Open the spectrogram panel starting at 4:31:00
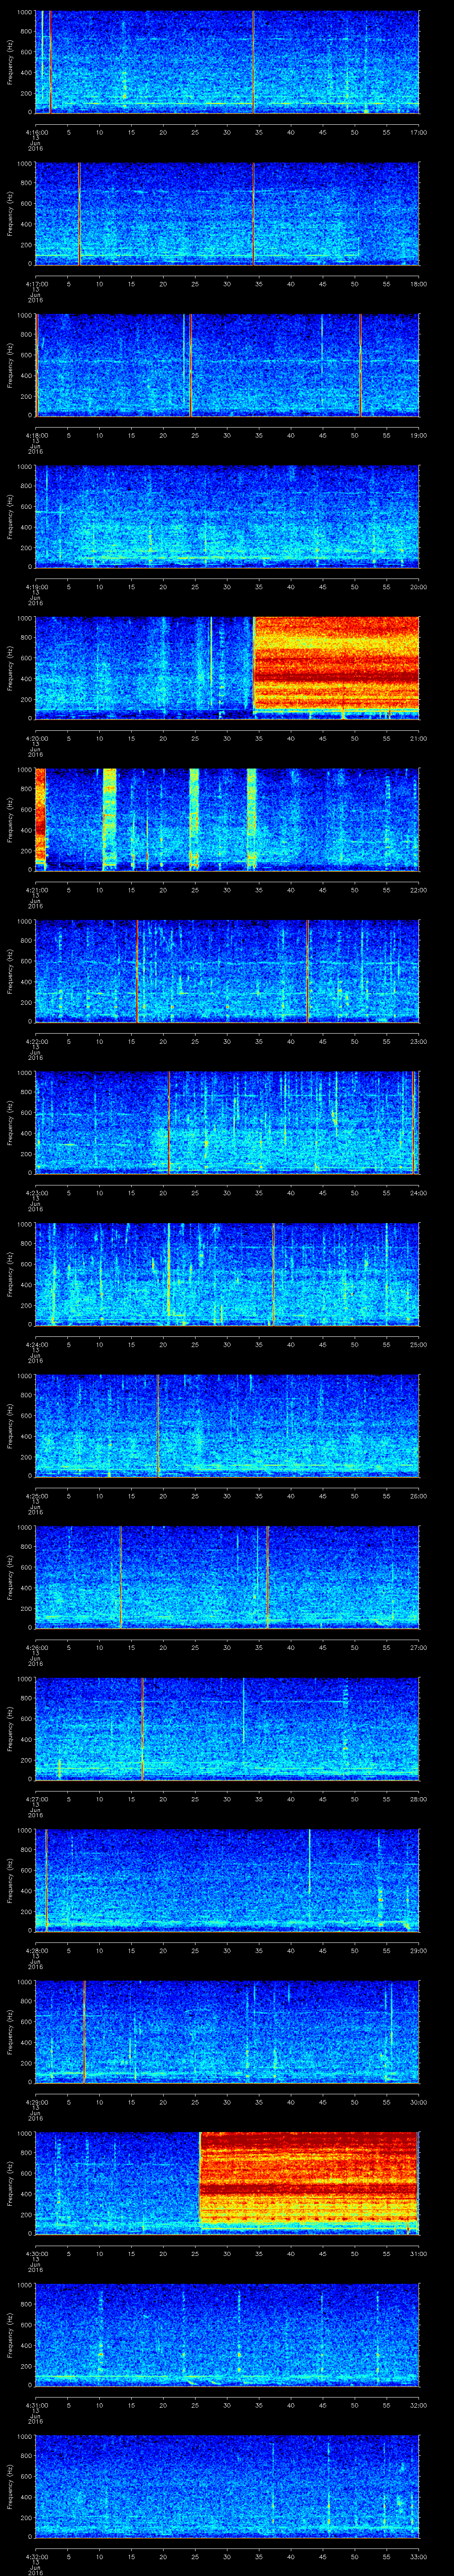454x2576 pixels. [227, 2335]
